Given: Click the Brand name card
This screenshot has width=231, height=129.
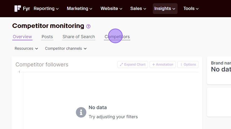Looking at the screenshot, I should pyautogui.click(x=219, y=70).
